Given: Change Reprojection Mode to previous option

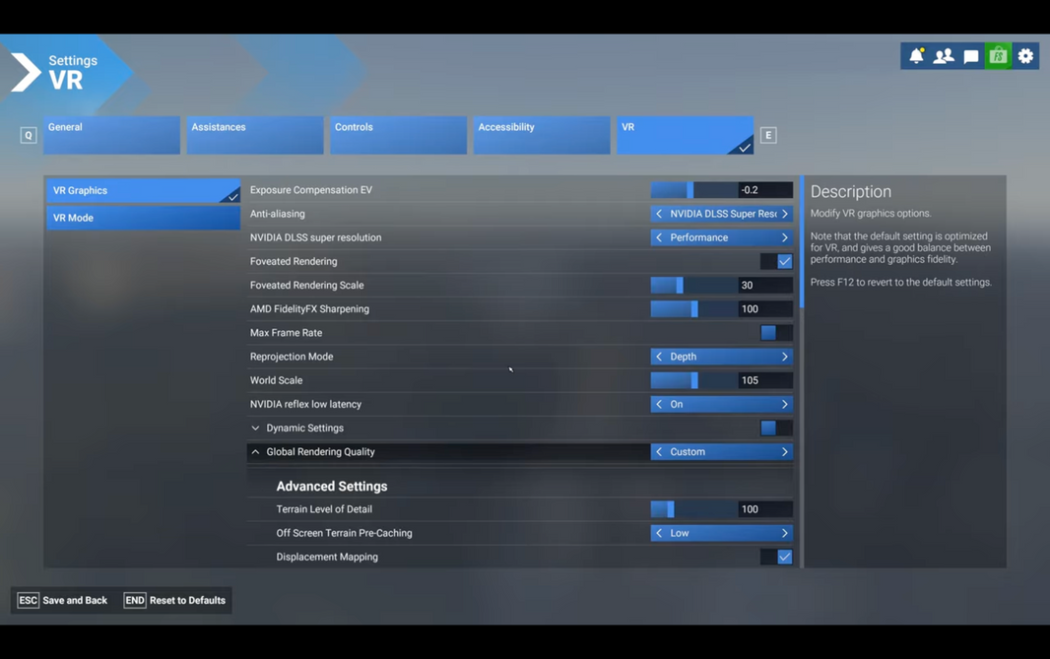Looking at the screenshot, I should coord(658,356).
